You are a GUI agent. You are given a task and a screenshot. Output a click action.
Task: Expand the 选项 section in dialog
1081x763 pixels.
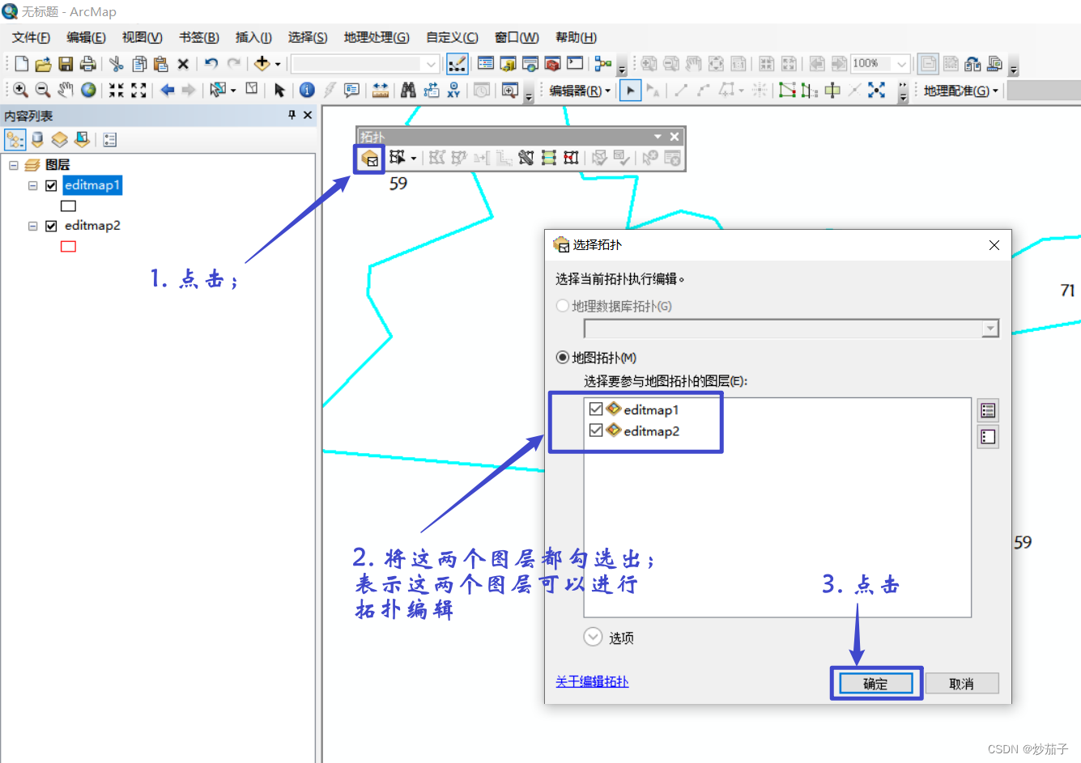(594, 638)
